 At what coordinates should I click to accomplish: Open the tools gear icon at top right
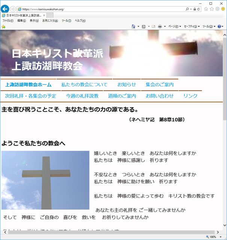tap(217, 9)
